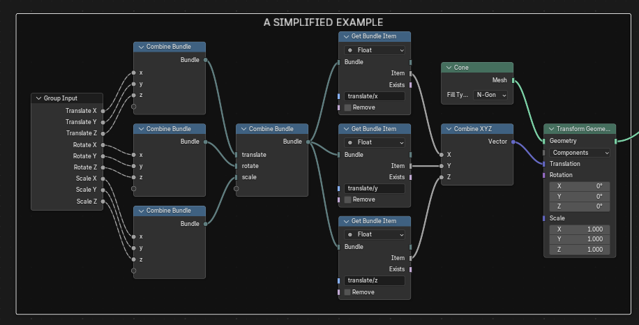Enable Remove checkbox under translate/y

(x=347, y=199)
